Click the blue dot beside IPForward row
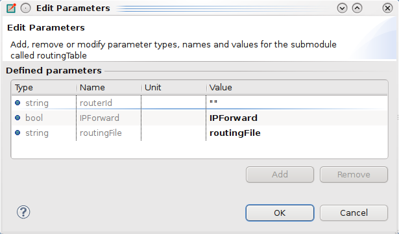 pos(18,118)
